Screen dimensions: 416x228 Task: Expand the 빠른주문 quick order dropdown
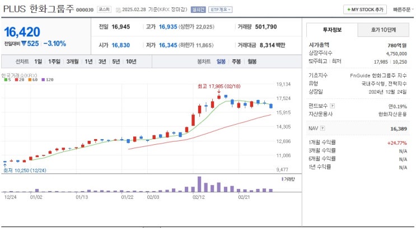(x=404, y=10)
